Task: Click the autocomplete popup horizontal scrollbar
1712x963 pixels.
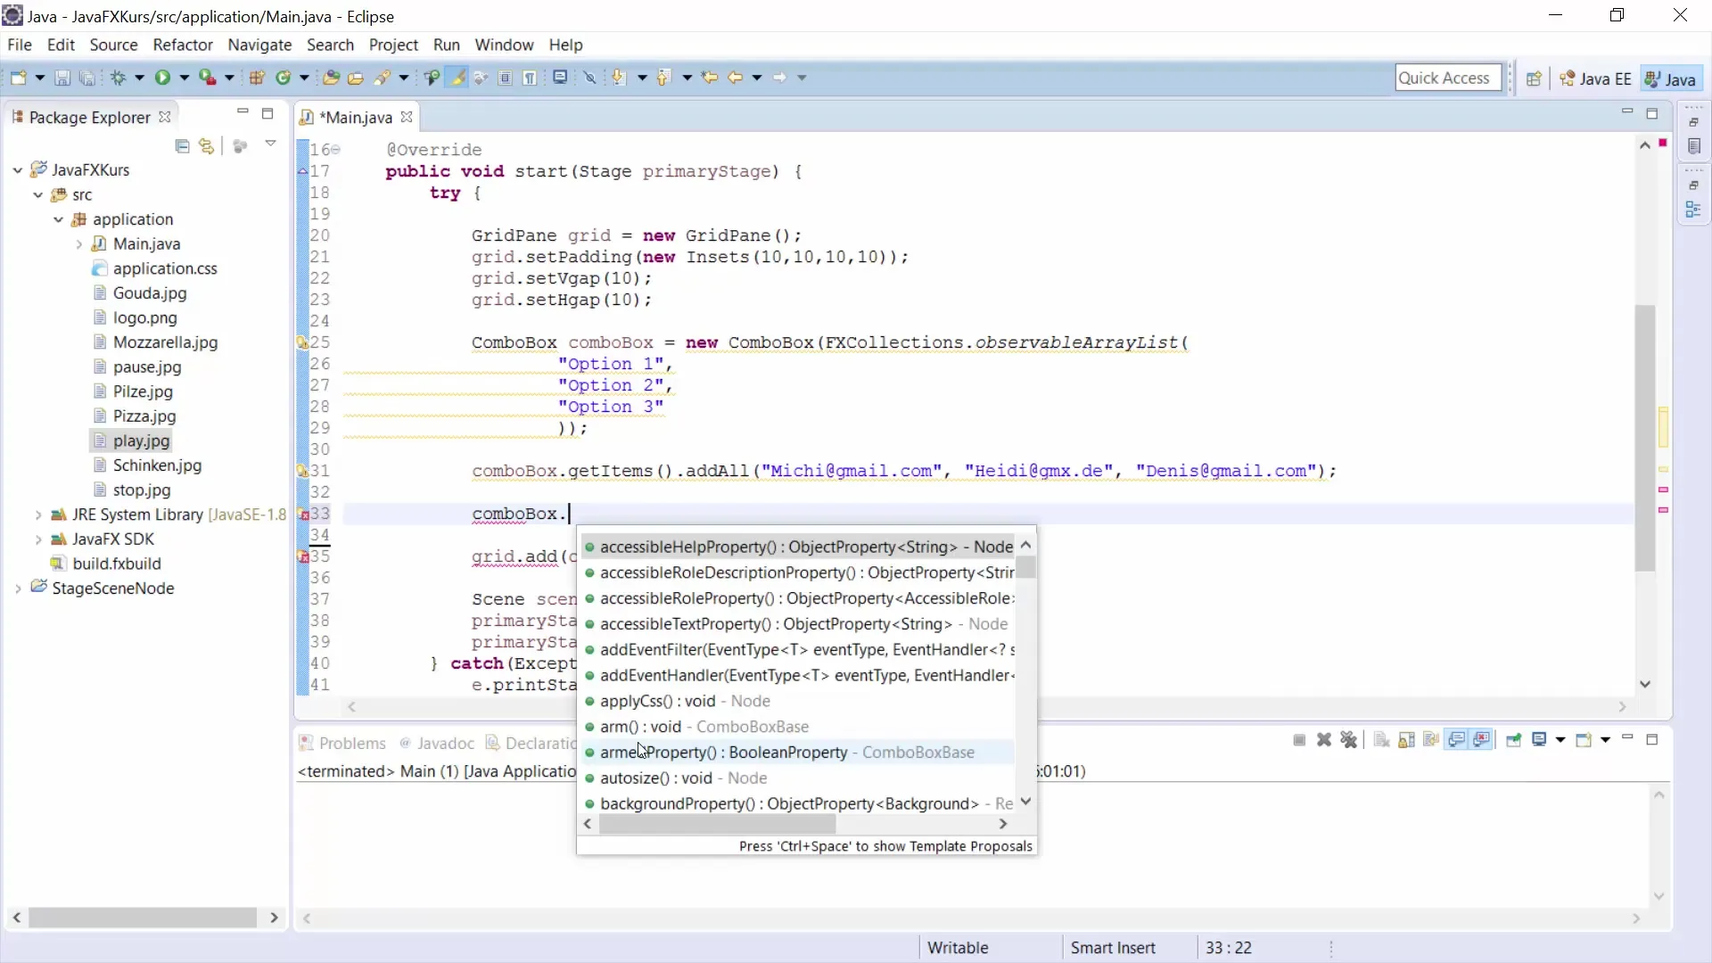Action: tap(718, 824)
